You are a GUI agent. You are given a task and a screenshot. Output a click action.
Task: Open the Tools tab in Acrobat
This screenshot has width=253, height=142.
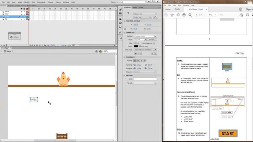click(x=177, y=9)
